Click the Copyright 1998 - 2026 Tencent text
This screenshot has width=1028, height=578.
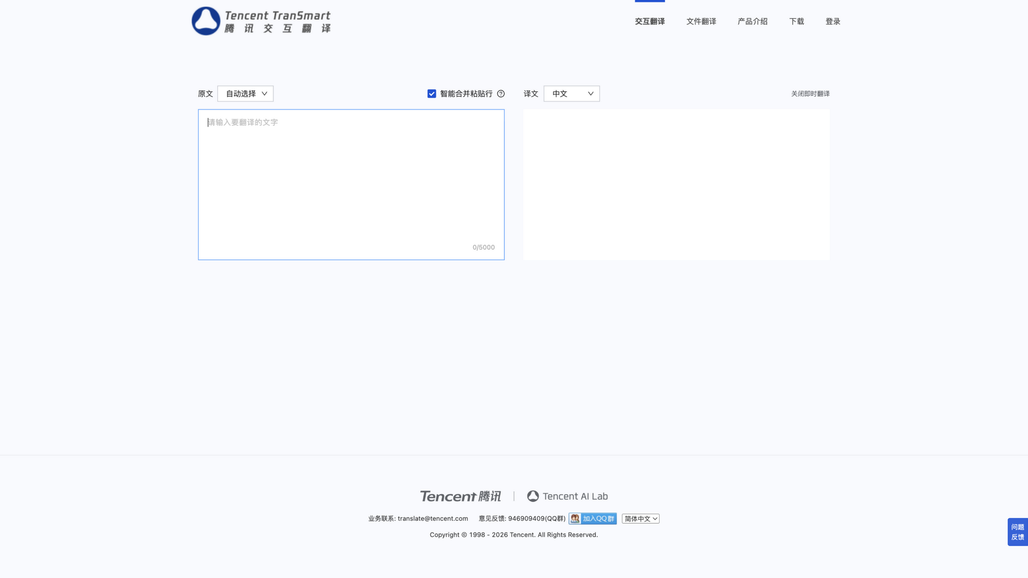point(513,535)
